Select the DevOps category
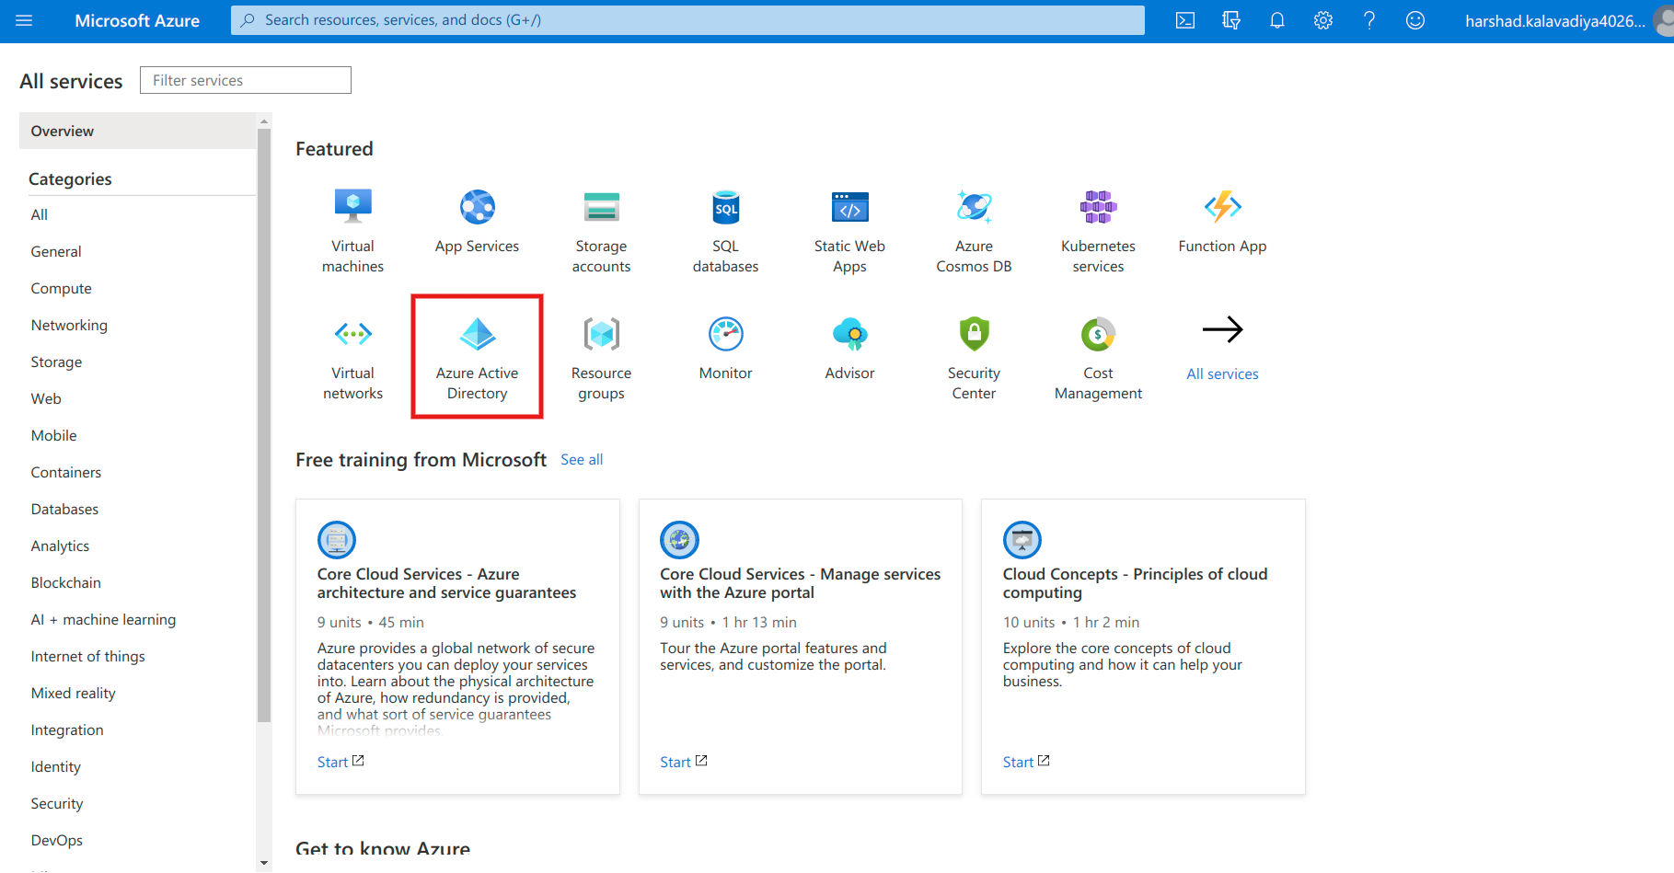This screenshot has width=1674, height=873. [57, 840]
